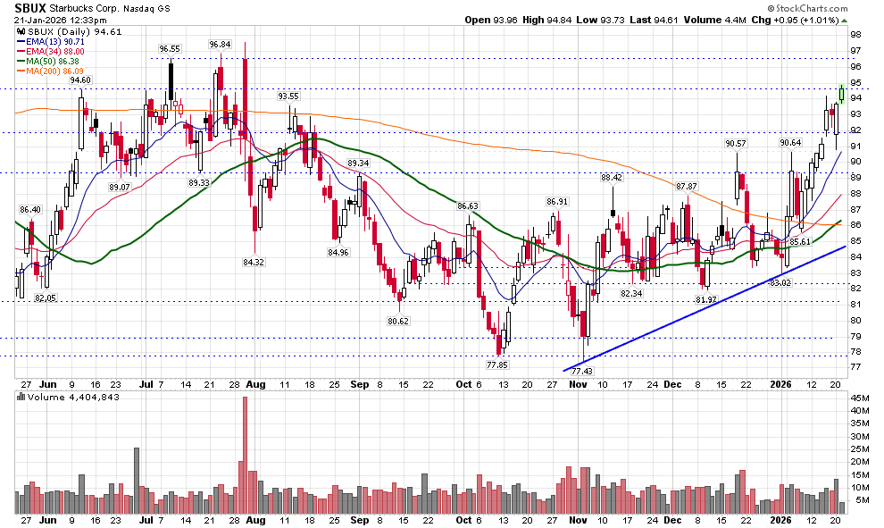Click the 84.32 August low price label

(x=253, y=262)
